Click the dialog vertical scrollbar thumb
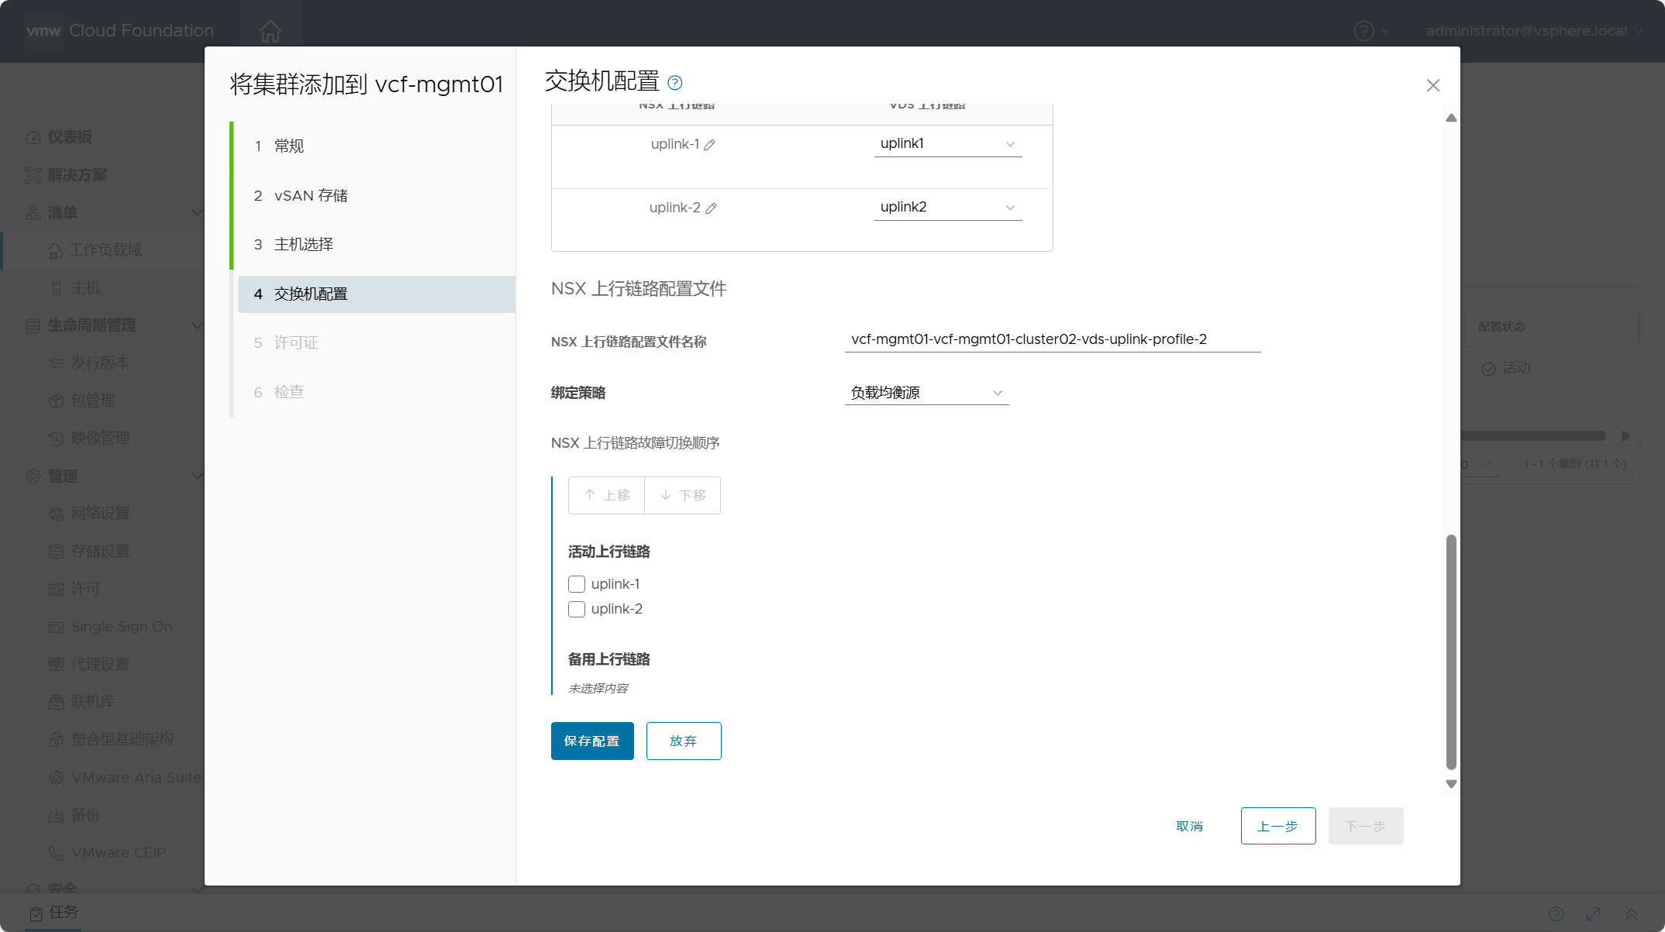 [x=1451, y=651]
